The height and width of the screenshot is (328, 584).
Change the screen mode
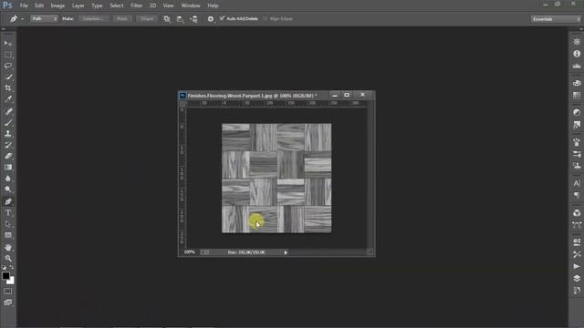[8, 302]
